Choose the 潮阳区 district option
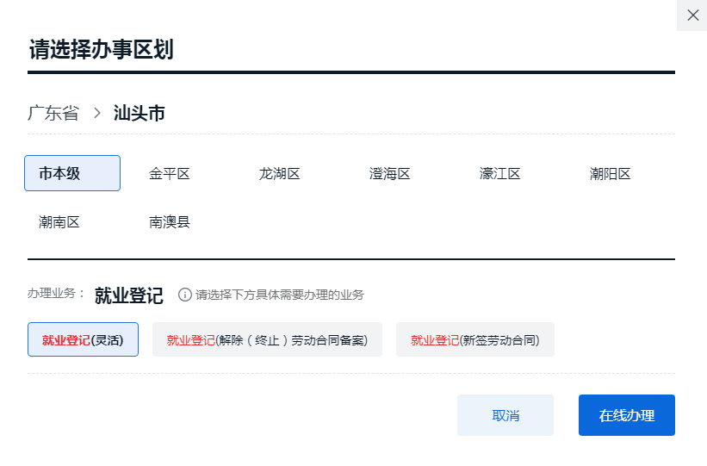The image size is (707, 466). pos(610,173)
